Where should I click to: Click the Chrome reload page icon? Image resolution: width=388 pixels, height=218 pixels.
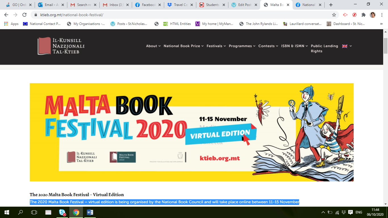tap(24, 15)
